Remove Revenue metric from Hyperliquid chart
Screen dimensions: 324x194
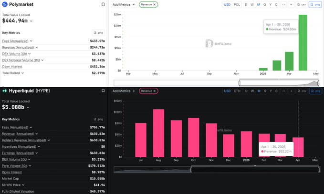click(x=154, y=91)
